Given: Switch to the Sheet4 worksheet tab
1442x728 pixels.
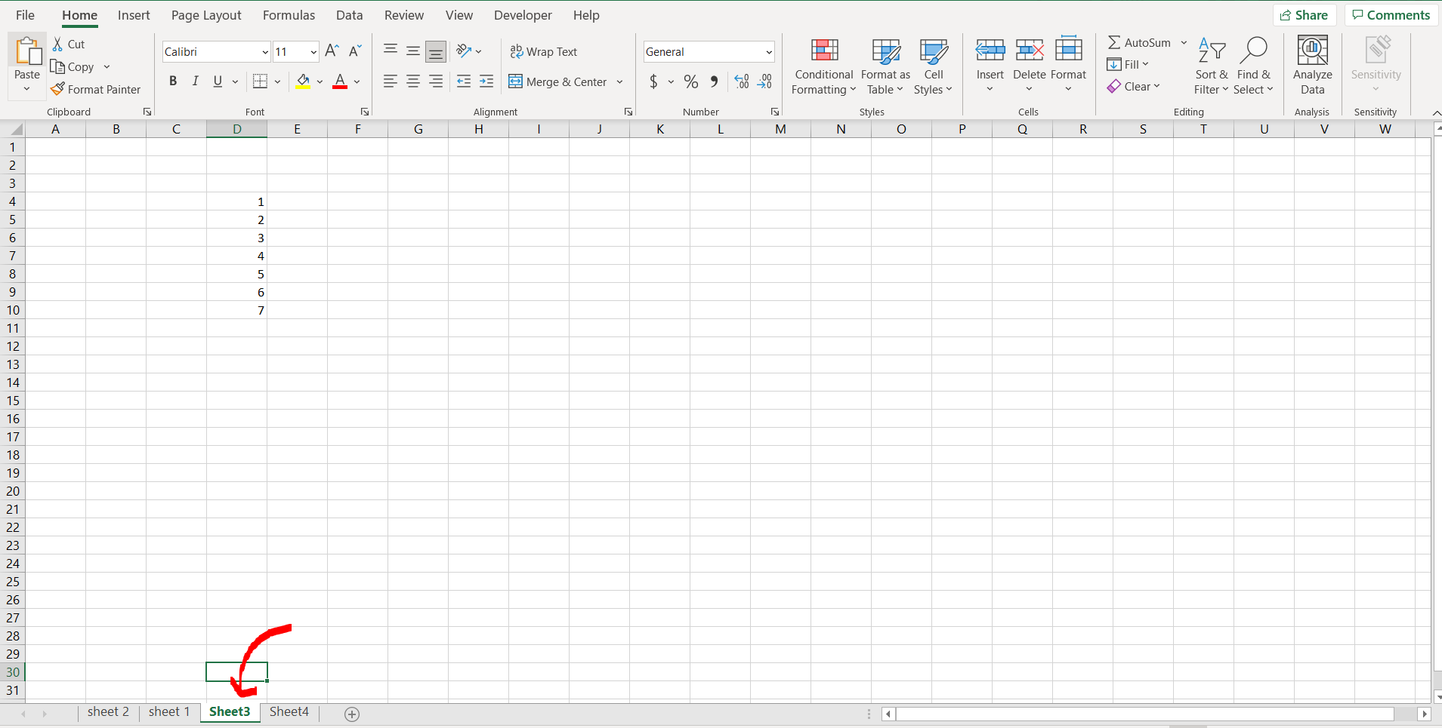Looking at the screenshot, I should click(289, 711).
